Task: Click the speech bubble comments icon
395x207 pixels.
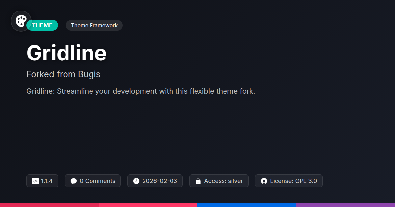Action: click(x=74, y=181)
